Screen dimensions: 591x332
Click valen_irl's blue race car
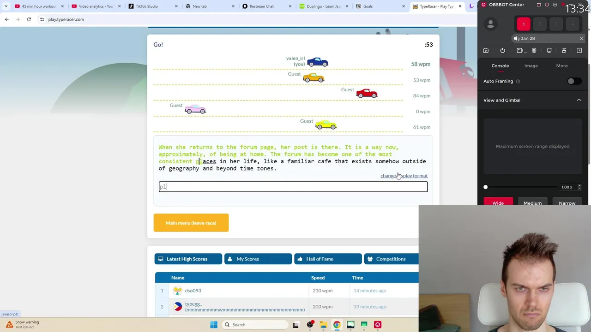(x=318, y=62)
